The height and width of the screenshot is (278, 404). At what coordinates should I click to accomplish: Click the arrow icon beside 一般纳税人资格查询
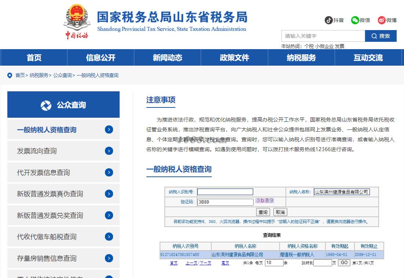tap(109, 129)
